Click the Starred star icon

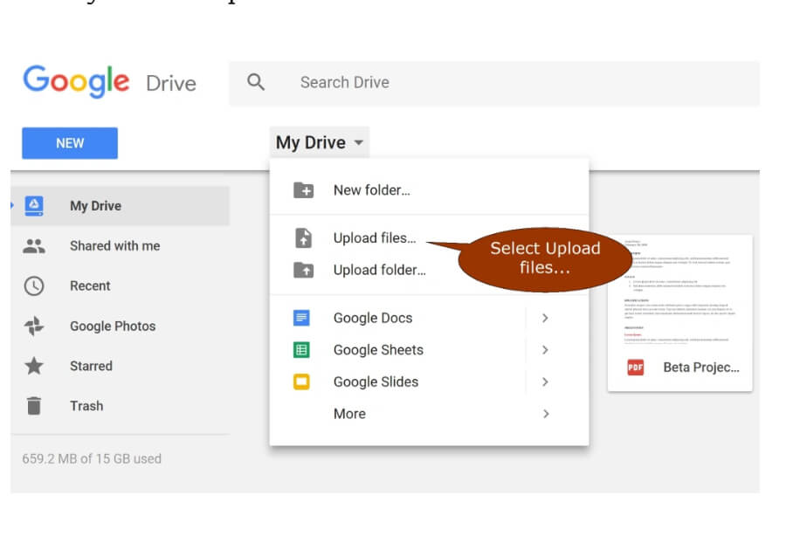(x=34, y=366)
